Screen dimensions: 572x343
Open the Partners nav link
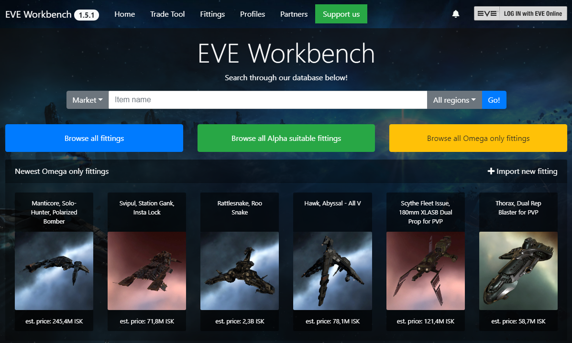click(x=294, y=14)
